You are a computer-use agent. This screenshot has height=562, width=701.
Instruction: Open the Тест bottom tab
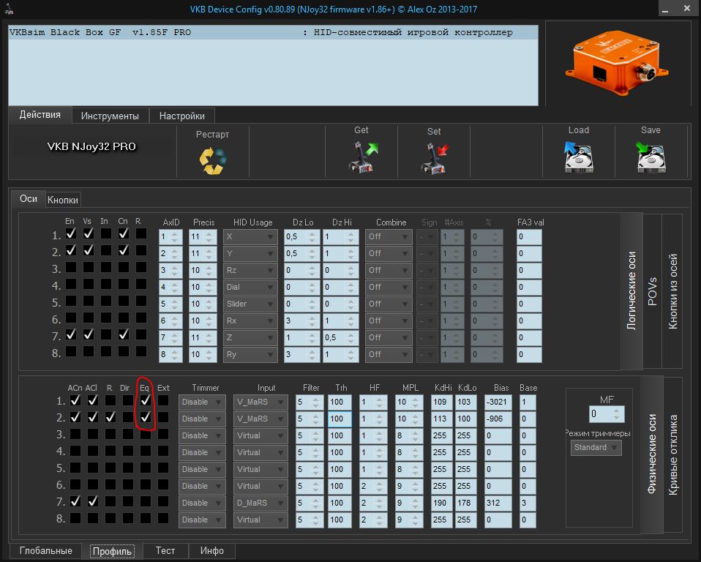tap(165, 550)
